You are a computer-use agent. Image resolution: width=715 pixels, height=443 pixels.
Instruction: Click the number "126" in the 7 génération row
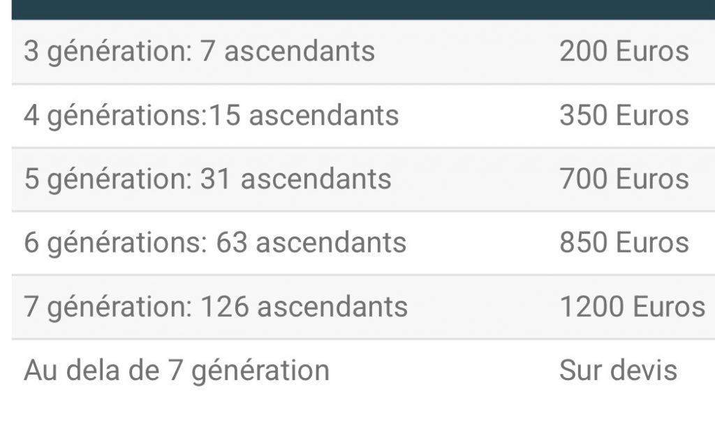point(224,307)
